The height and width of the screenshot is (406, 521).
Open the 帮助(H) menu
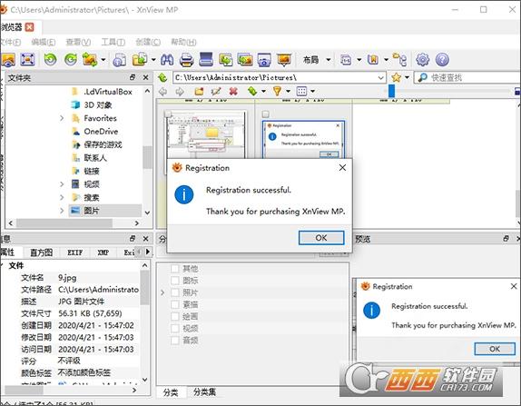point(183,42)
